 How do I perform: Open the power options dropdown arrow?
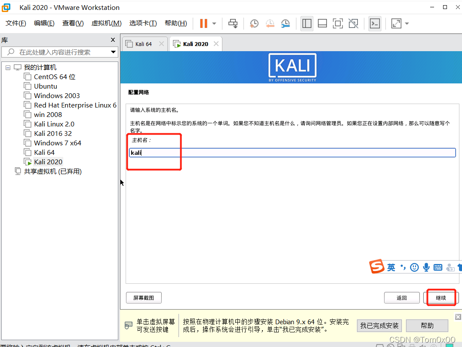click(x=214, y=24)
